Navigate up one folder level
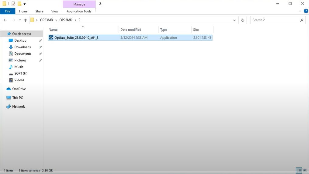Viewport: 309px width, 174px height. tap(26, 20)
